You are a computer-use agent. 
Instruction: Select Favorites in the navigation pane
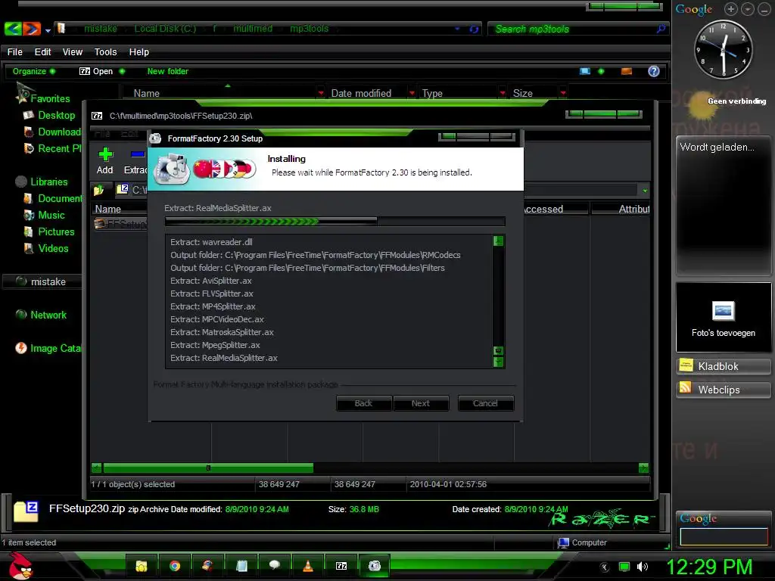(x=49, y=98)
